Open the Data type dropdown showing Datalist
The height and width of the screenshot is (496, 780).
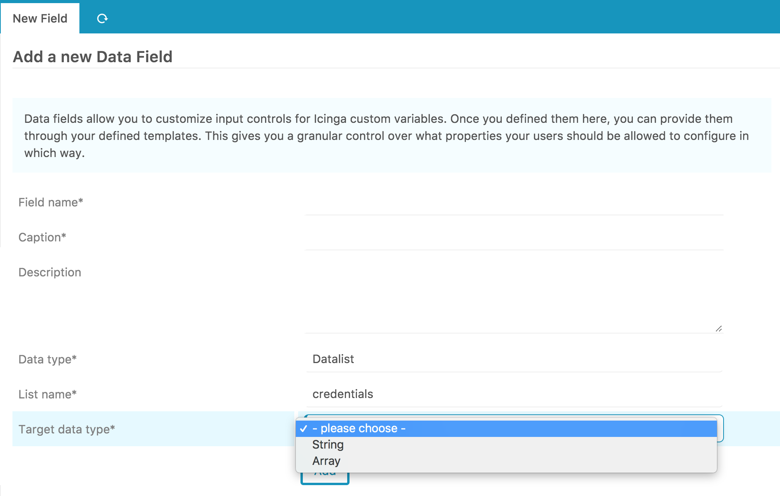coord(514,359)
